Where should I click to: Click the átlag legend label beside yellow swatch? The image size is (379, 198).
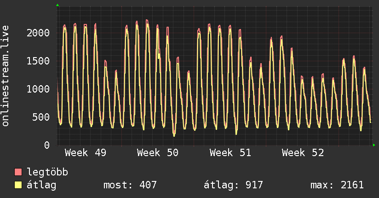coord(42,185)
